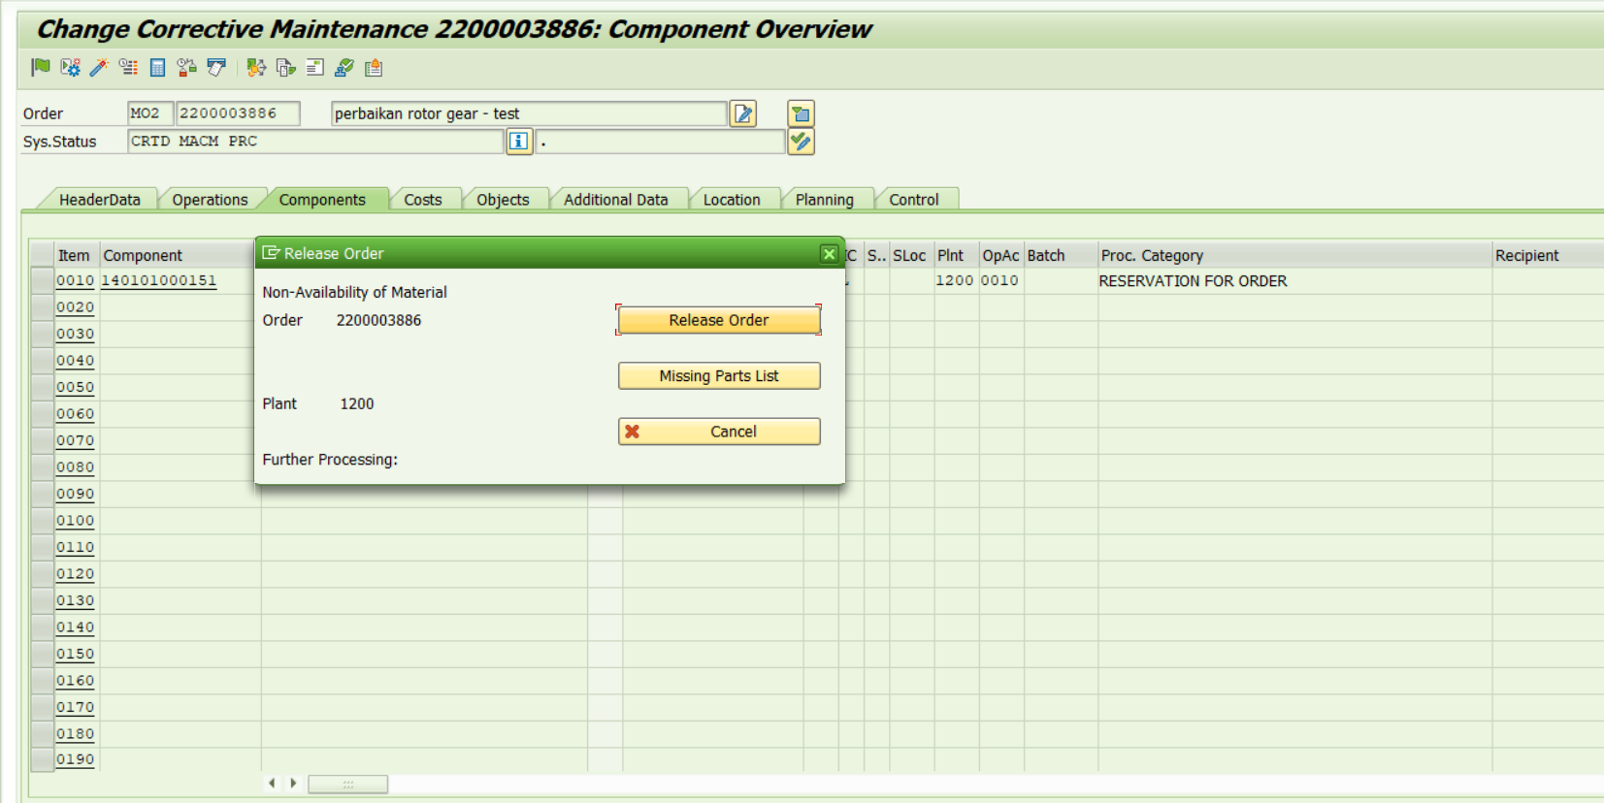Click the clock and scales scheduling icon
Image resolution: width=1604 pixels, height=803 pixels.
click(186, 67)
